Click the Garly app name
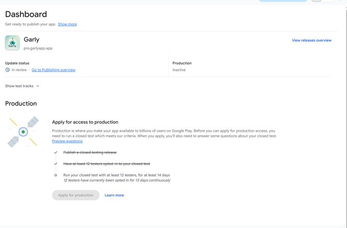The image size is (347, 228). tap(31, 39)
